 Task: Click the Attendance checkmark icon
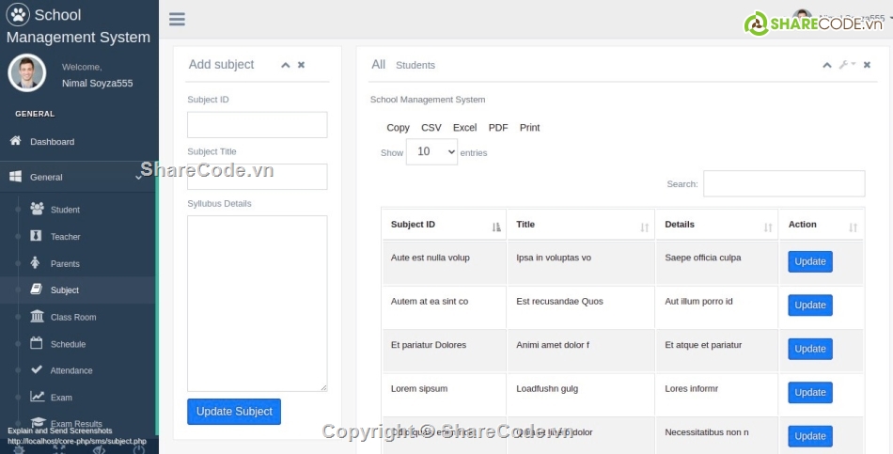coord(37,370)
